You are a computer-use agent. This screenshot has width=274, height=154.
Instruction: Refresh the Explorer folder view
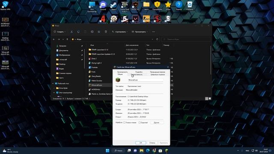[157, 39]
